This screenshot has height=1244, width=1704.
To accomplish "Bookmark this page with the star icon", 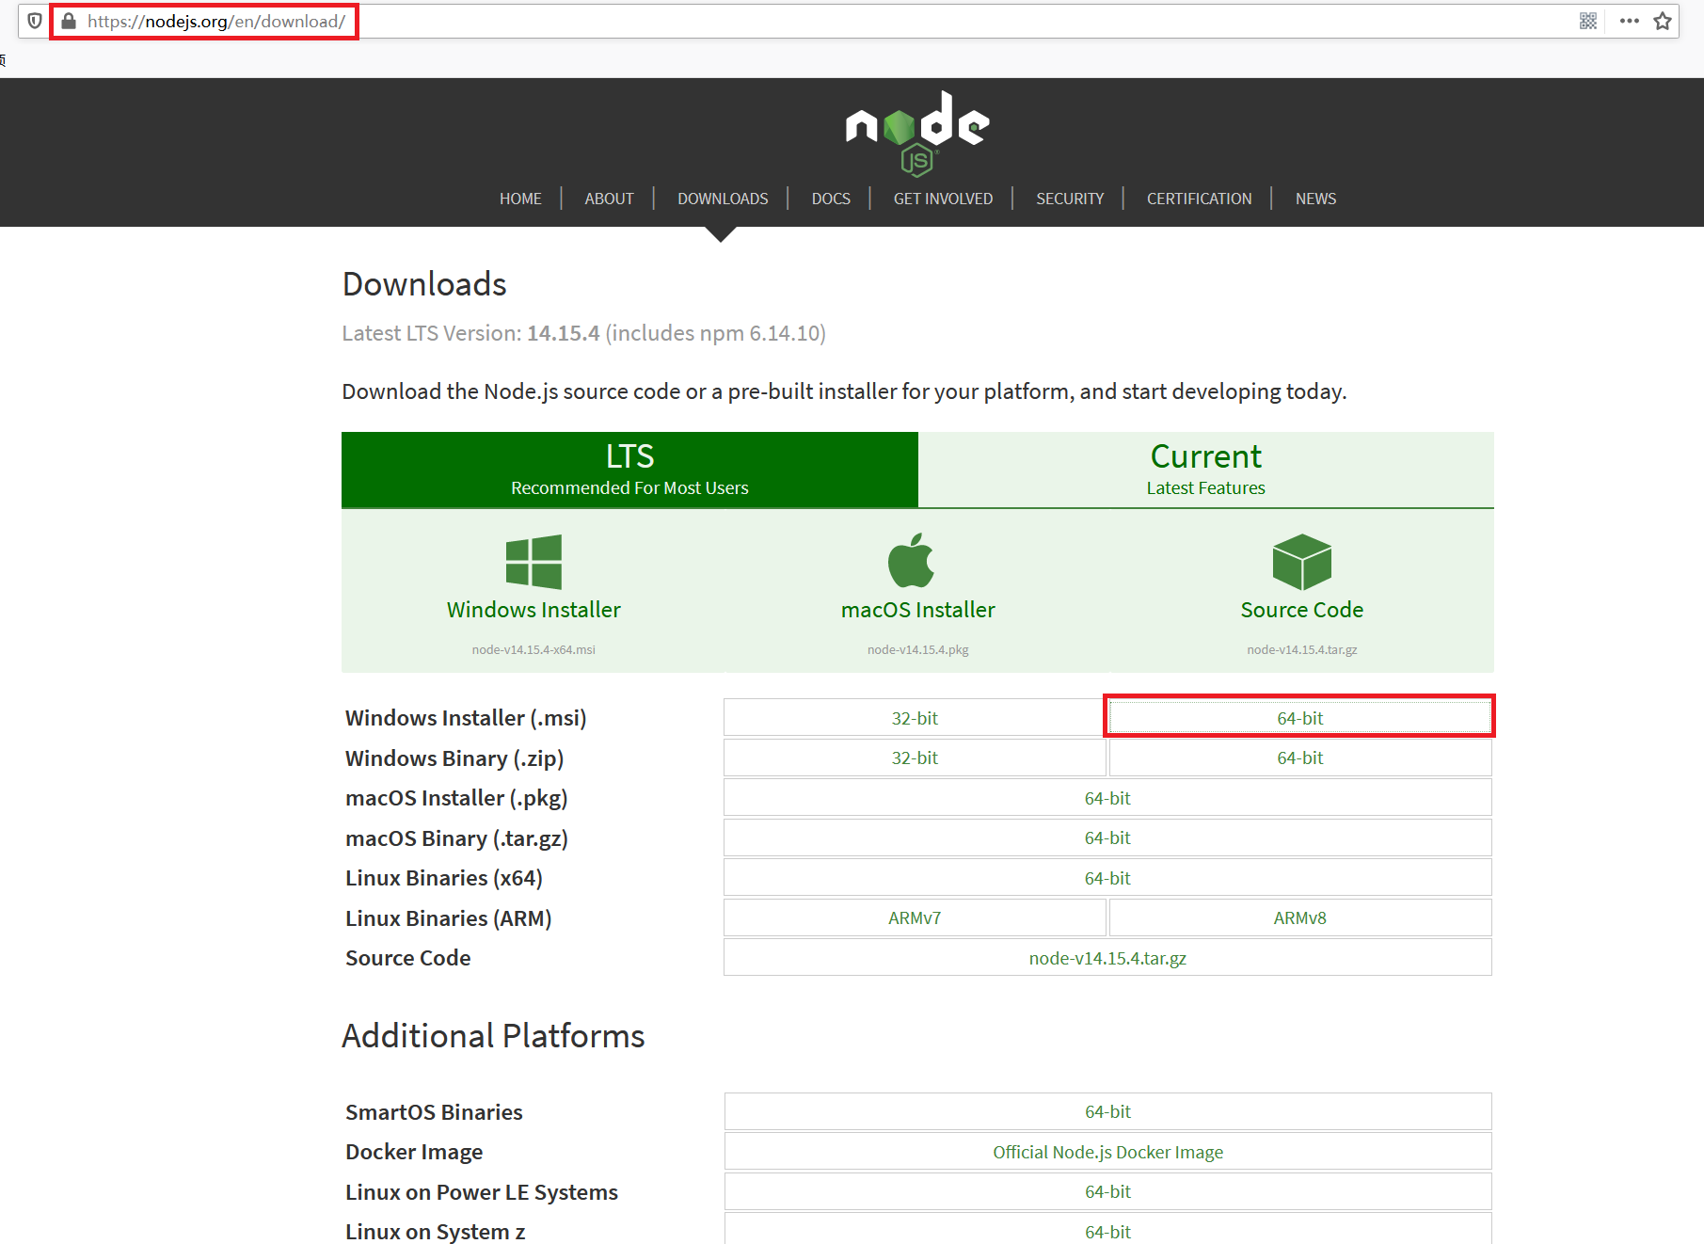I will [x=1663, y=21].
